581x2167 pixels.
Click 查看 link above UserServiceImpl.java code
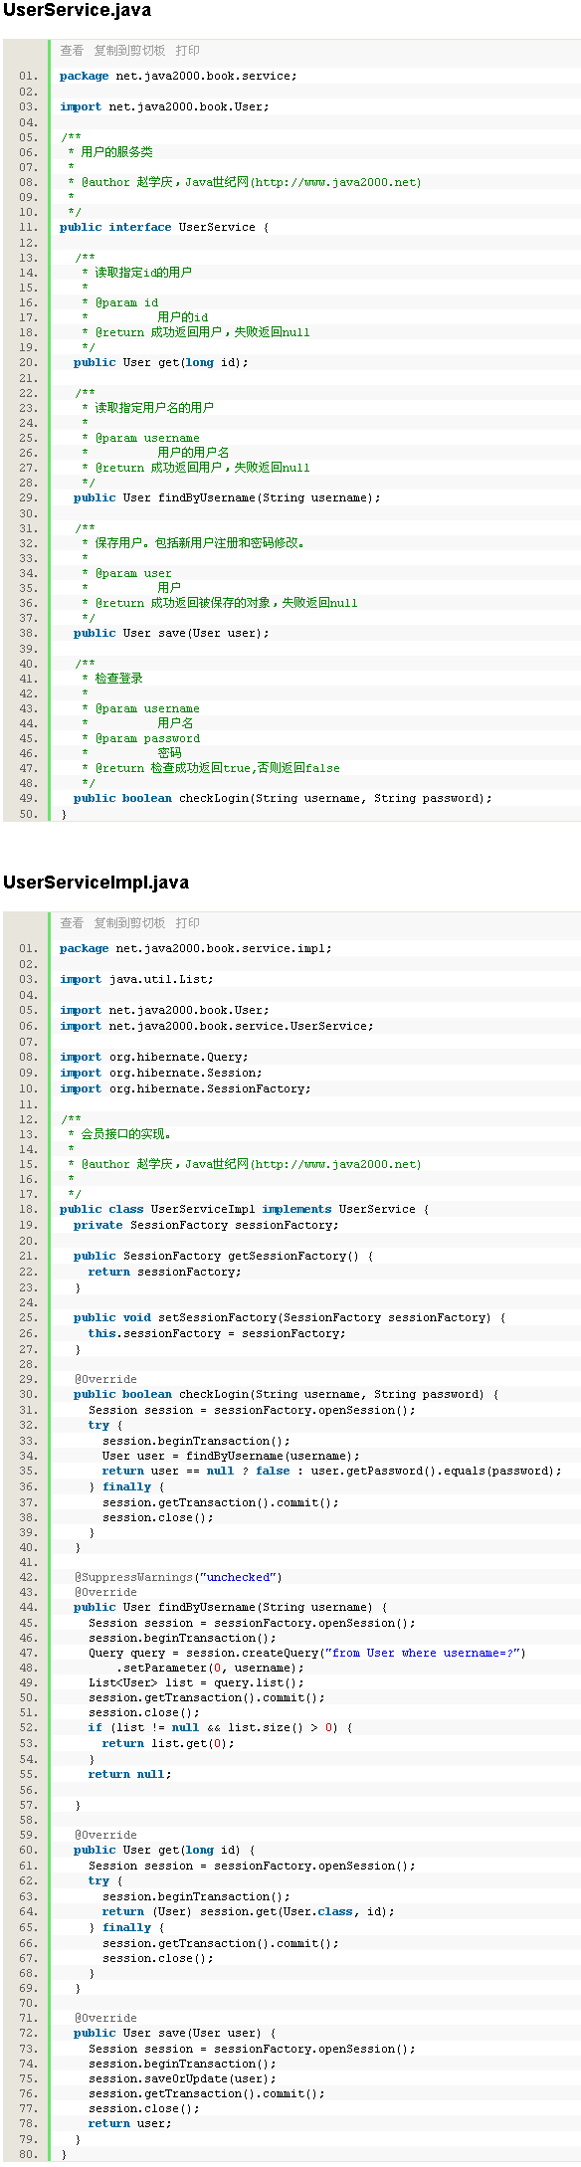72,923
